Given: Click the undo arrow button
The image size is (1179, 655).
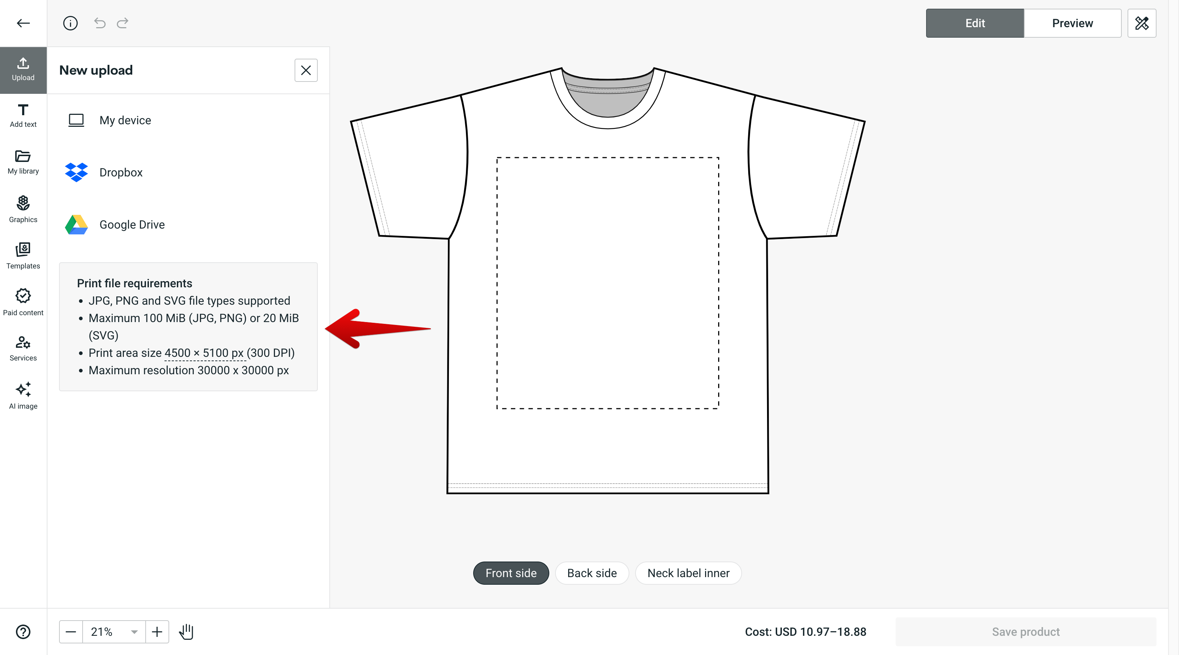Looking at the screenshot, I should (x=99, y=22).
